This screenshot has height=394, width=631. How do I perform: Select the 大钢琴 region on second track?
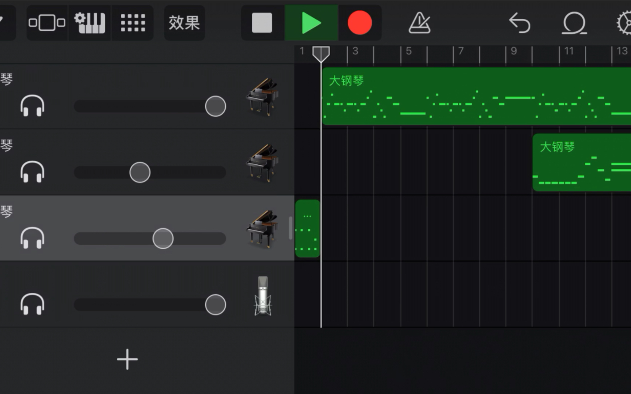coord(582,162)
